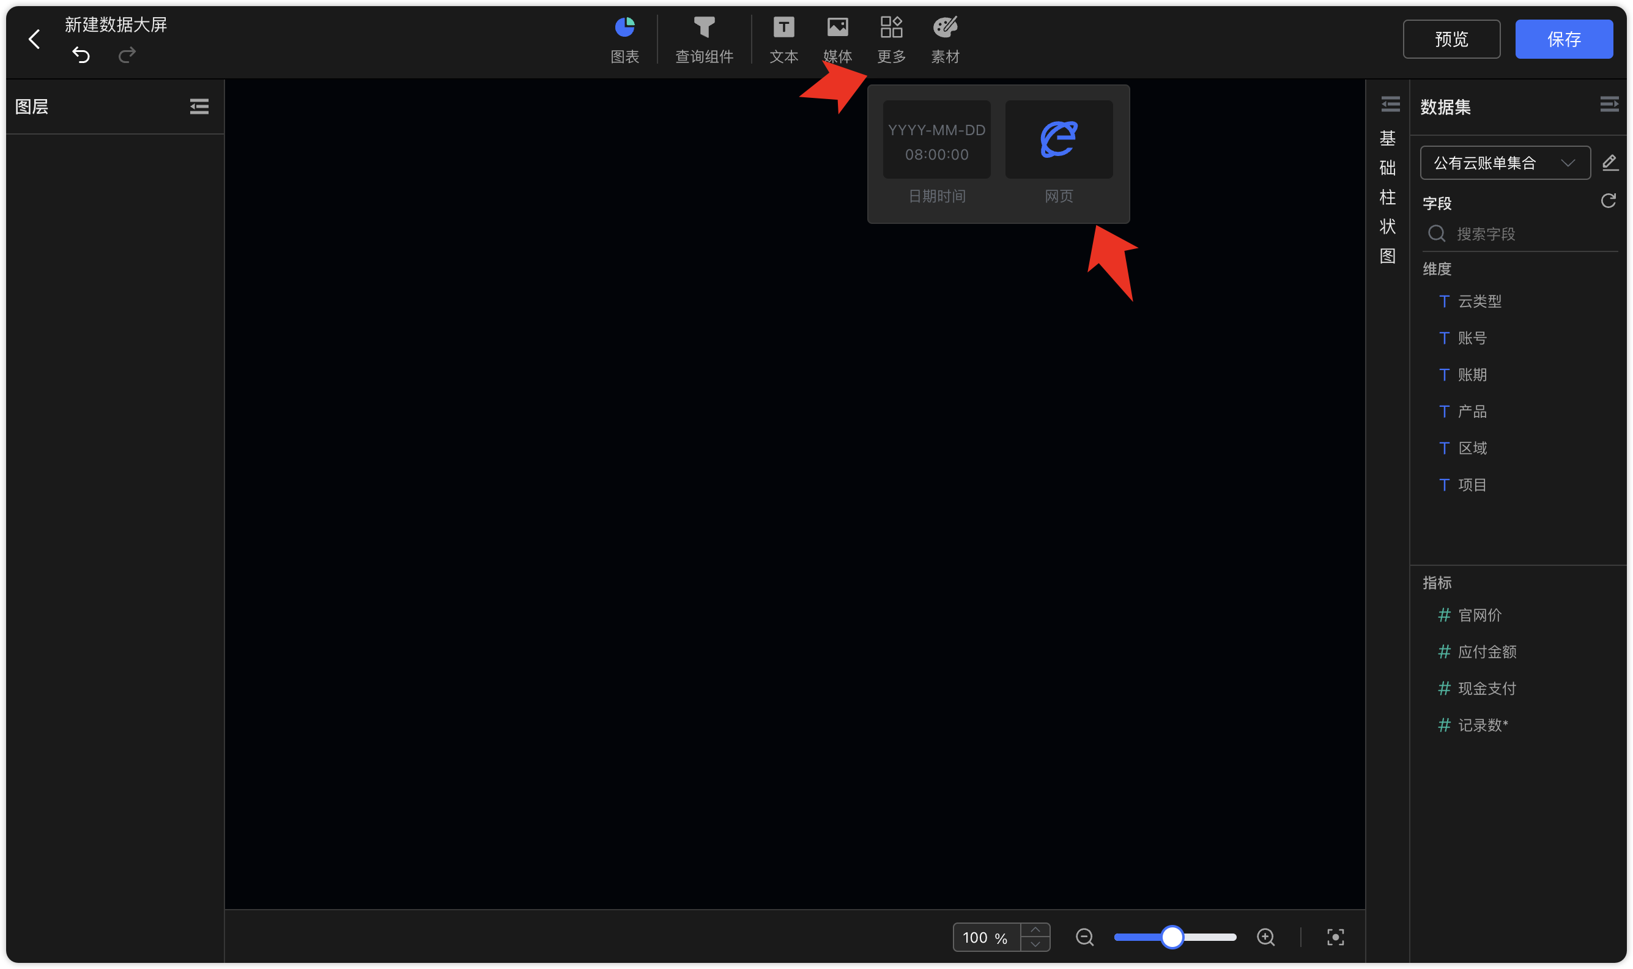This screenshot has width=1633, height=969.
Task: Zoom out with the minus magnifier
Action: 1084,937
